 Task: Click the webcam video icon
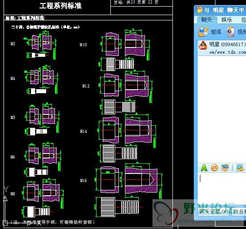point(230,32)
